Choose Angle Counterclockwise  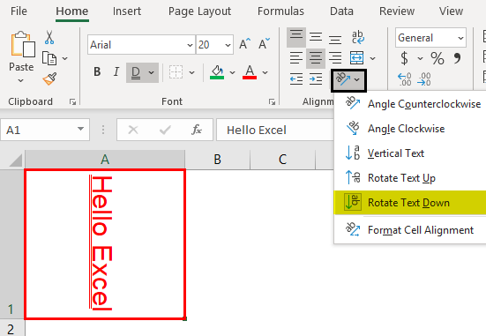[x=410, y=104]
